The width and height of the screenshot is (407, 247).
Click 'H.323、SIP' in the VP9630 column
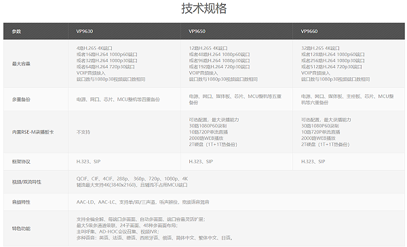click(88, 162)
